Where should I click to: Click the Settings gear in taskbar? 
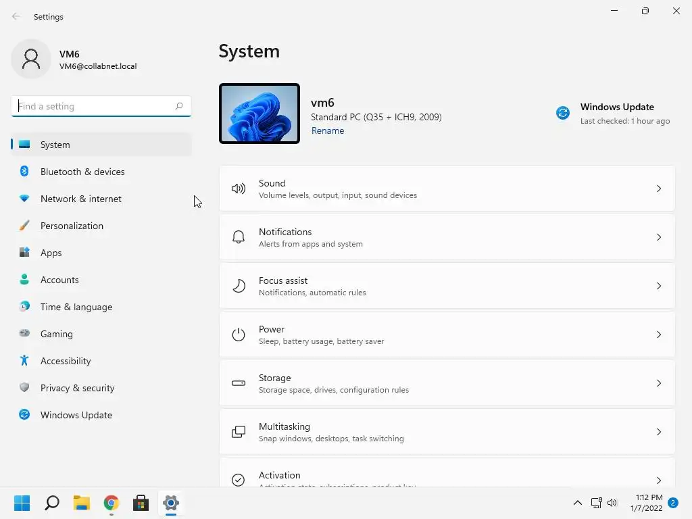[x=171, y=503]
